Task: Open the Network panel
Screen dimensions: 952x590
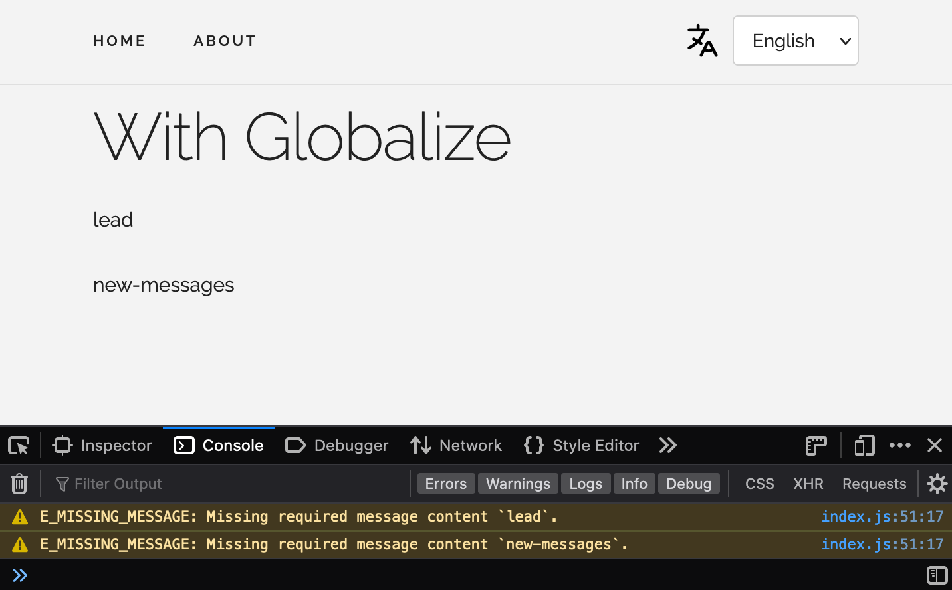Action: click(x=456, y=445)
